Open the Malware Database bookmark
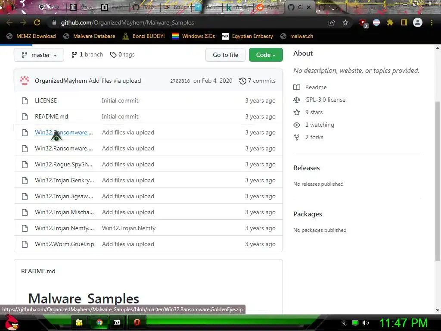 (x=90, y=36)
